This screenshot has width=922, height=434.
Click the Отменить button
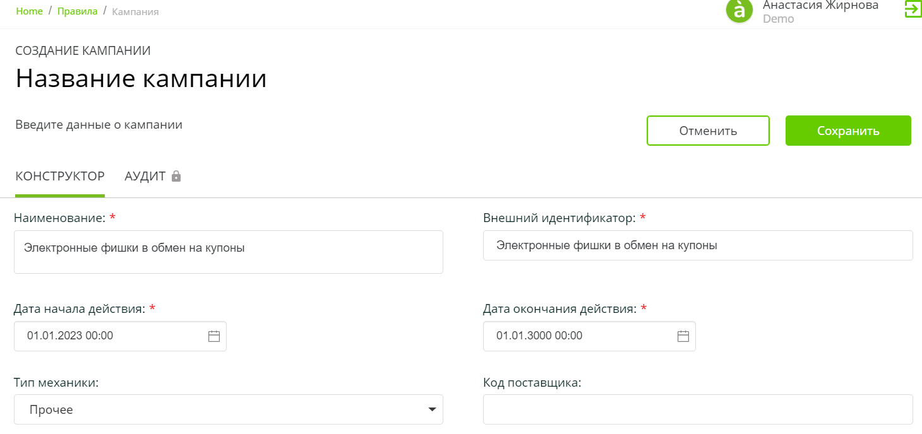pos(708,131)
